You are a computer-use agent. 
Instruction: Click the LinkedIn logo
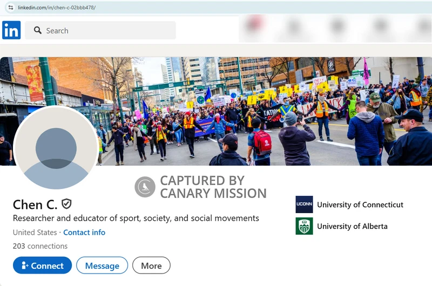[x=11, y=30]
